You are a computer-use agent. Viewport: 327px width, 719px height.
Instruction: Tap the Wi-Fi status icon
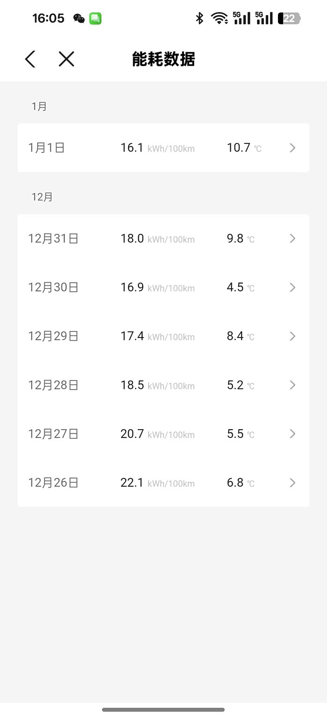click(219, 19)
